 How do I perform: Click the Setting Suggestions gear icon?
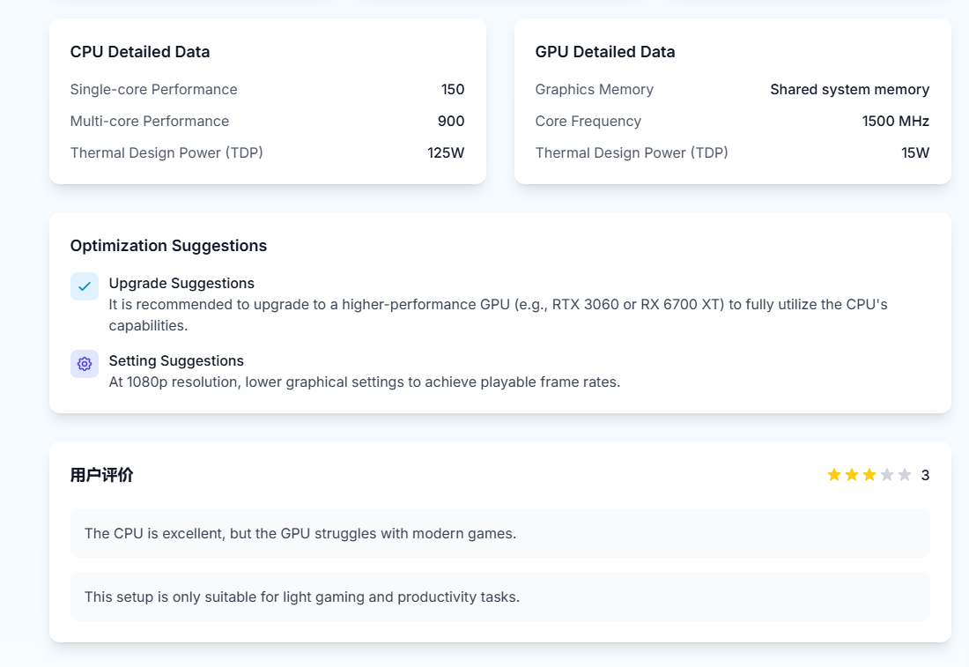point(85,364)
